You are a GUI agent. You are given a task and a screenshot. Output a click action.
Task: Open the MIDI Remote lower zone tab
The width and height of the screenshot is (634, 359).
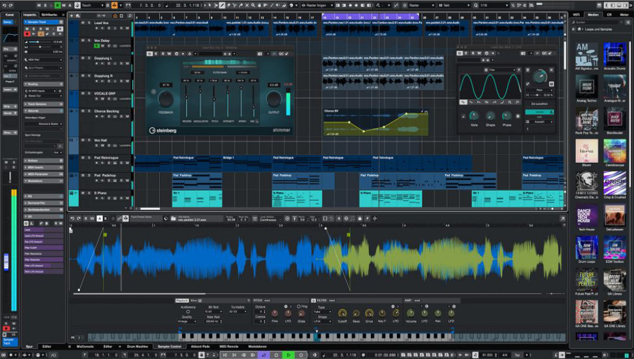229,347
